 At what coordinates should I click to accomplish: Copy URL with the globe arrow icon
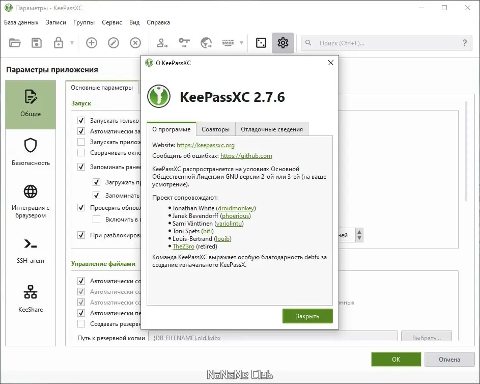click(206, 43)
